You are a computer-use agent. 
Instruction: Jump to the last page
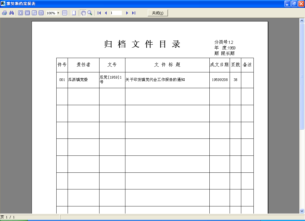pos(134,13)
